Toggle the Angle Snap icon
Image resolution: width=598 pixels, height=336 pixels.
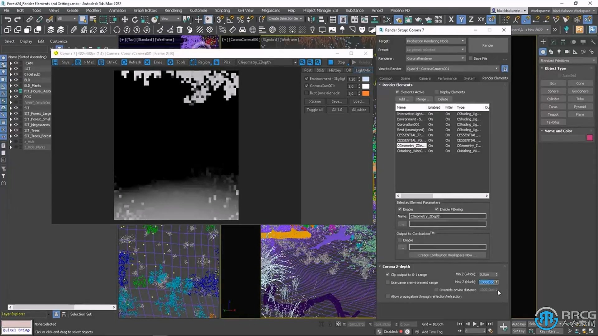coord(230,20)
